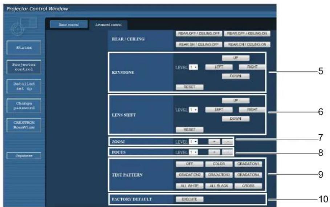
Task: Open the Status page
Action: coord(24,48)
